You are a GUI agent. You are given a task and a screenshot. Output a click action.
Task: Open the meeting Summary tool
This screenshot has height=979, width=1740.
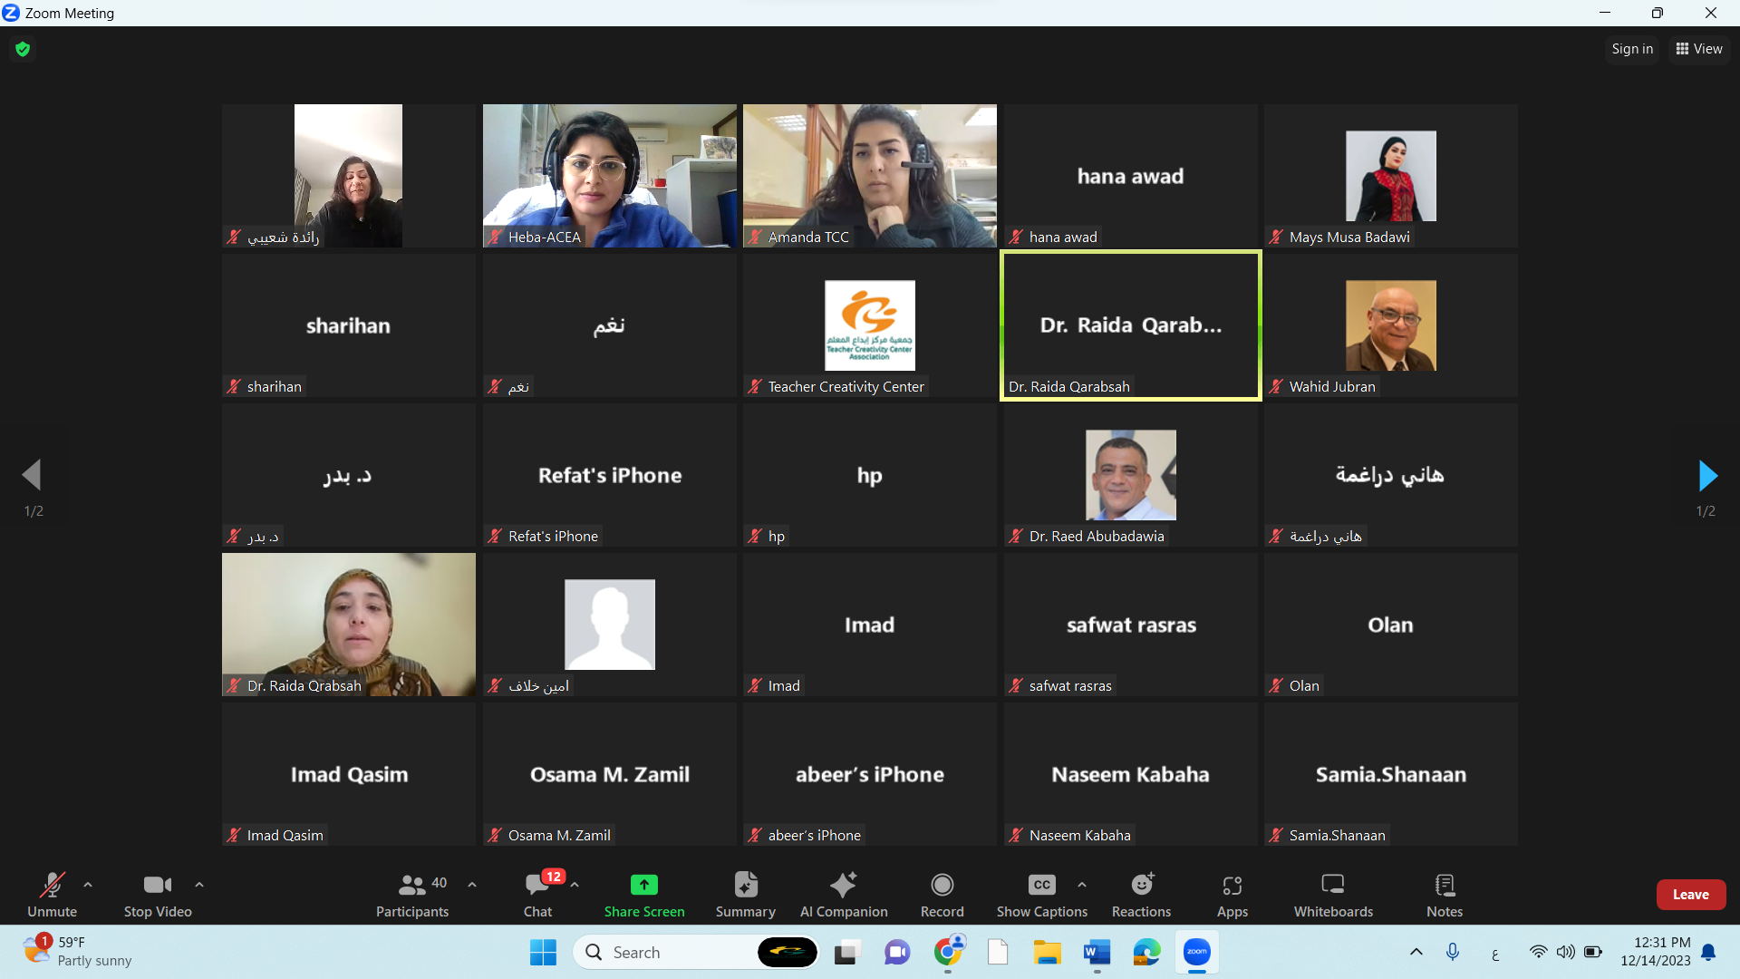coord(745,885)
